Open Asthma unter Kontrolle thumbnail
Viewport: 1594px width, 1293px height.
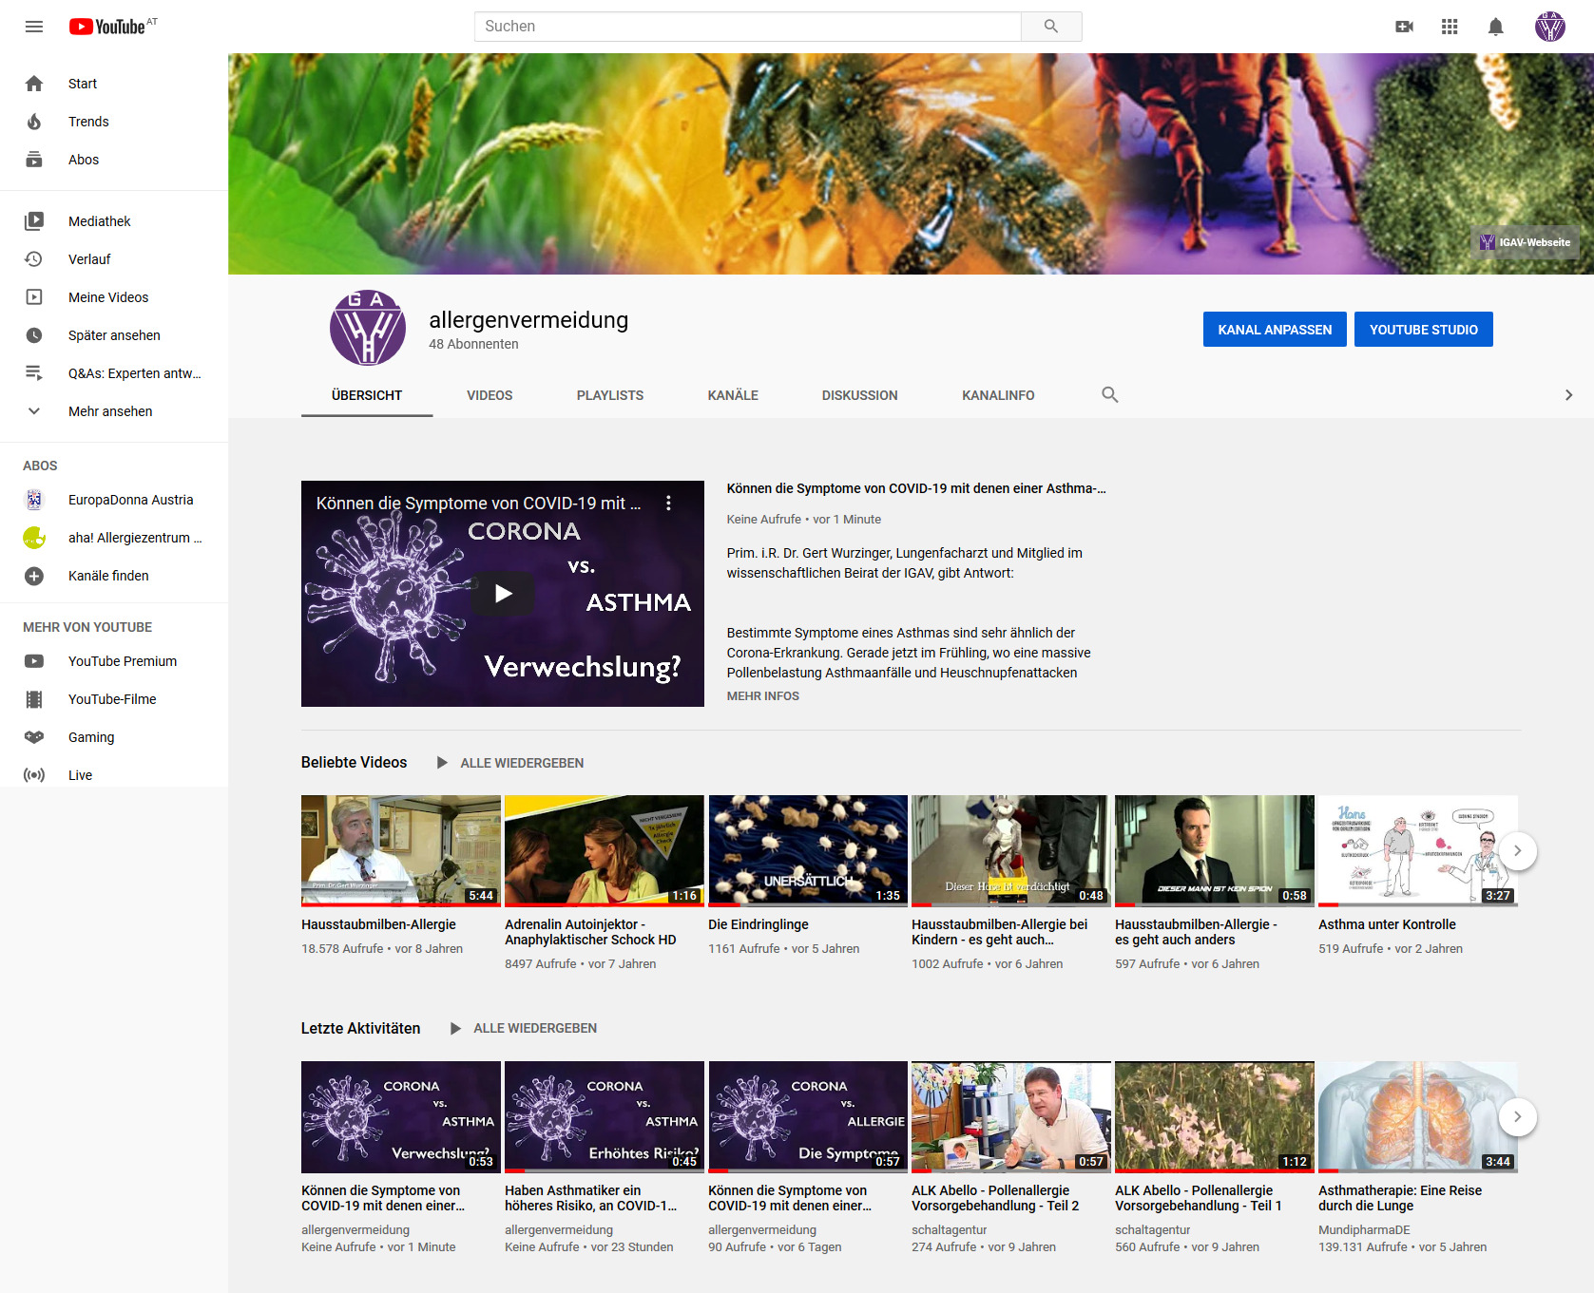1418,850
